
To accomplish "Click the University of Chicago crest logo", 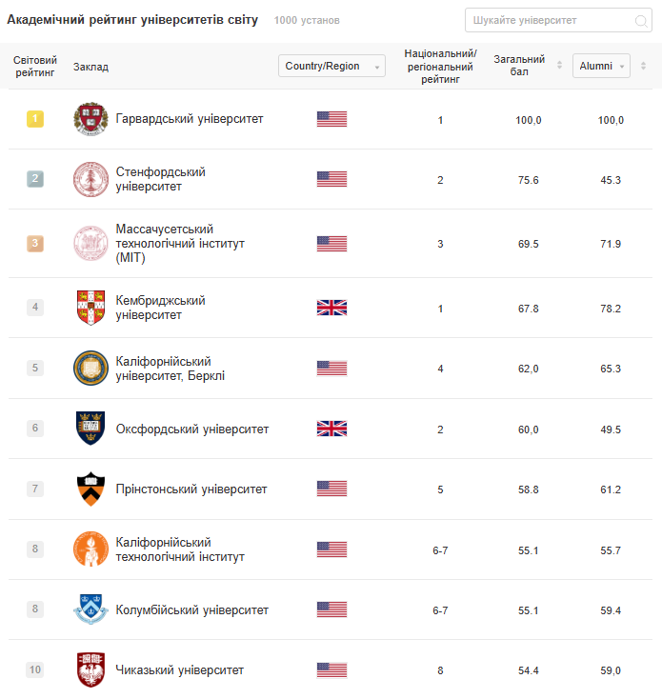I will [x=90, y=669].
